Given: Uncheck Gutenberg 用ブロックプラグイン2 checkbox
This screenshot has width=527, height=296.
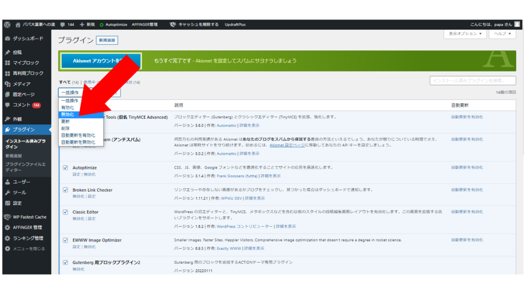Looking at the screenshot, I should coord(65,263).
